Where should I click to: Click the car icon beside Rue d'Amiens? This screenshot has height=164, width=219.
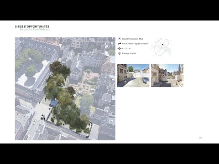[120, 44]
